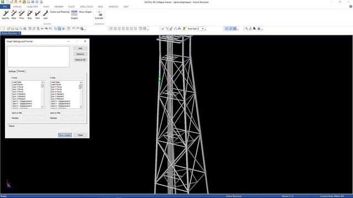Select Sum Z Moment in X-Axis list
Screen dimensions: 353x198
coord(19,99)
